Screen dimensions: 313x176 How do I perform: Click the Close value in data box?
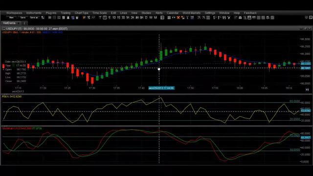point(22,81)
